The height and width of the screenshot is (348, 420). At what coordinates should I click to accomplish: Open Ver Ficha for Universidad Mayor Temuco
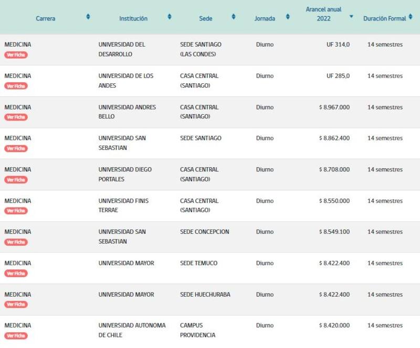pyautogui.click(x=16, y=273)
